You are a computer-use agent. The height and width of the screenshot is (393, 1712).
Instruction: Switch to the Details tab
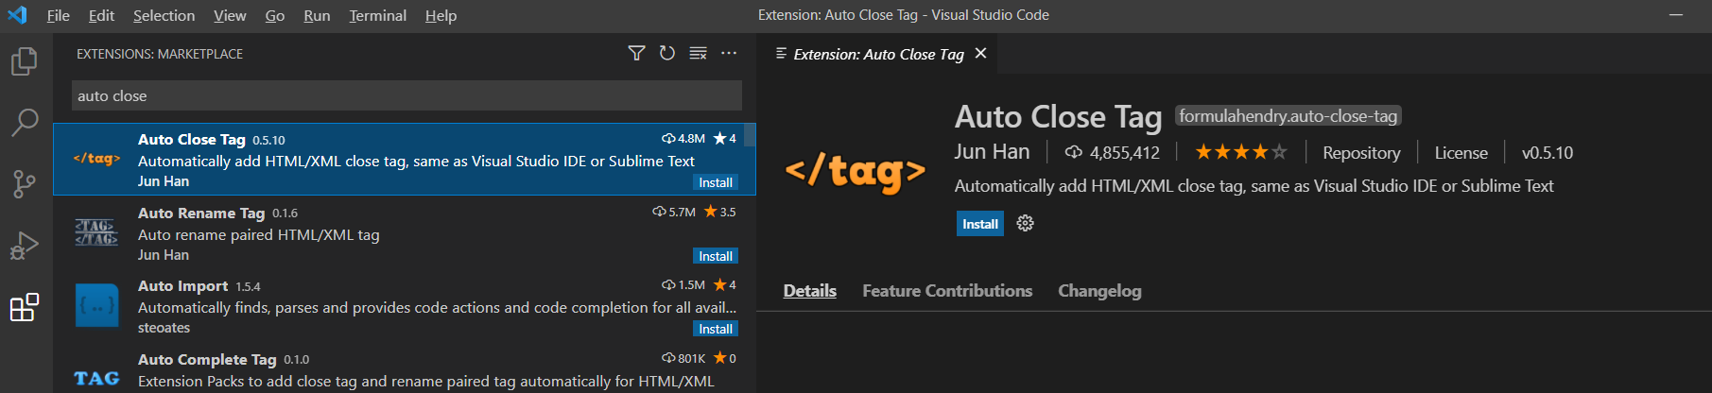pos(809,291)
